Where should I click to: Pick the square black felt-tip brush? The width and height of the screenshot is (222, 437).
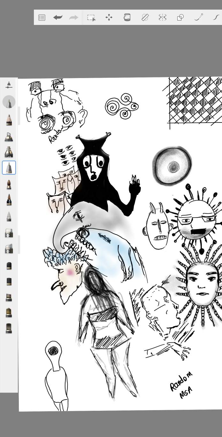click(x=9, y=281)
